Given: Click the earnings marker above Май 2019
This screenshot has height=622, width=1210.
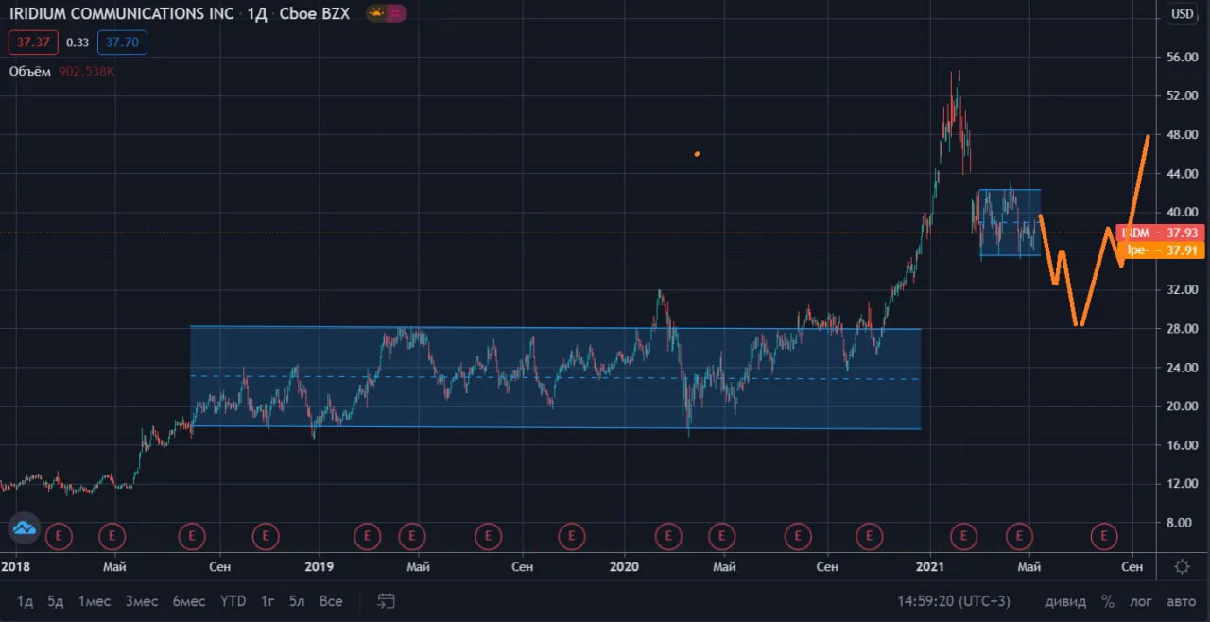Looking at the screenshot, I should point(411,536).
